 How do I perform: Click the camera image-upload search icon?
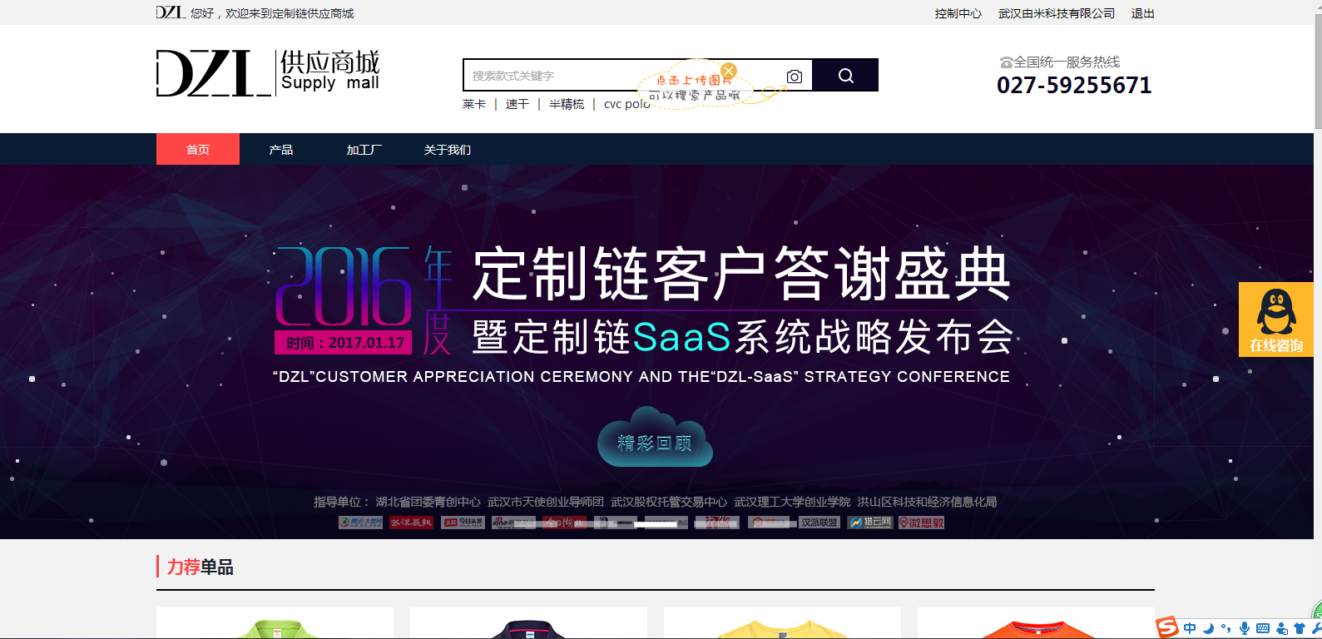pyautogui.click(x=795, y=77)
